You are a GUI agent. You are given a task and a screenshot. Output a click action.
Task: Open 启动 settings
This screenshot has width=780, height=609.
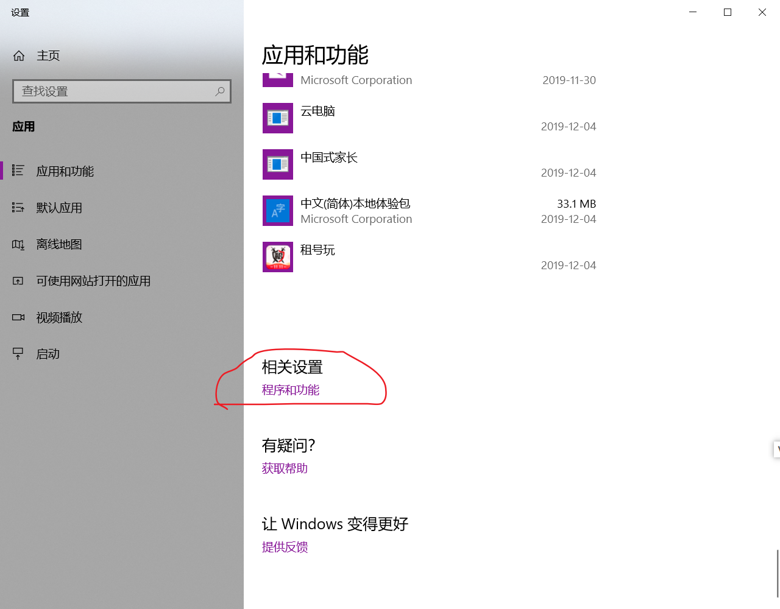point(47,354)
